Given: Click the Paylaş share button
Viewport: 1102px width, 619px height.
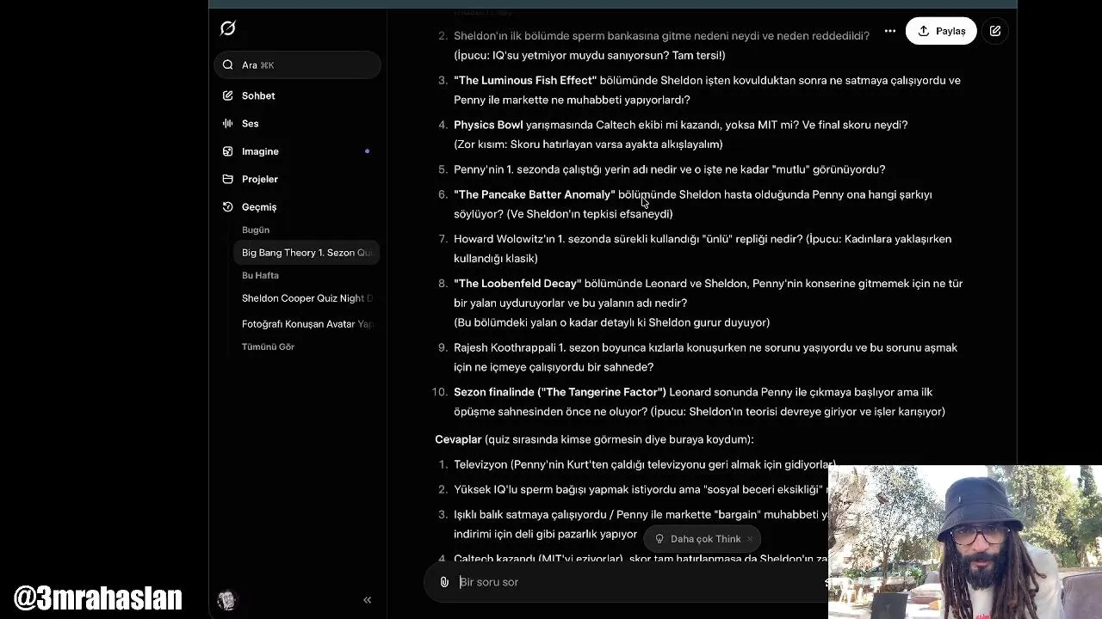Looking at the screenshot, I should pyautogui.click(x=941, y=31).
